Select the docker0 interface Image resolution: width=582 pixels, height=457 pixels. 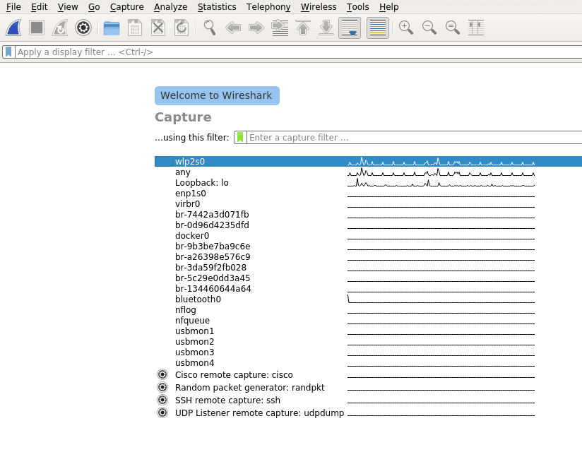coord(368,236)
